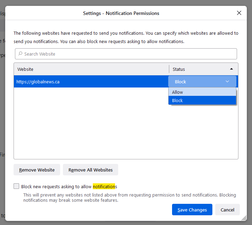This screenshot has height=225, width=252.
Task: Click the 'Block new requests asking to allow' label
Action: tap(57, 186)
